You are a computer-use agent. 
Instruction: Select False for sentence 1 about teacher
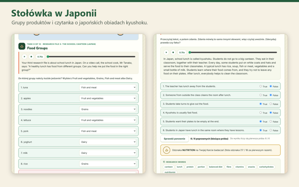pyautogui.click(x=270, y=86)
